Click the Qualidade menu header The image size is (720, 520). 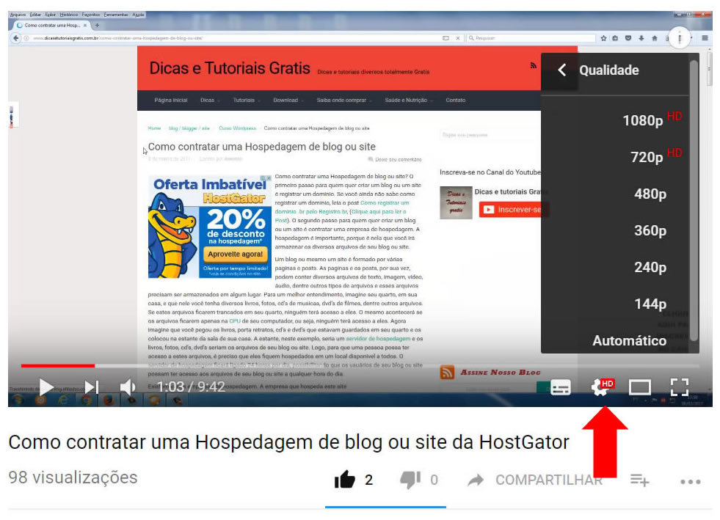(x=609, y=70)
